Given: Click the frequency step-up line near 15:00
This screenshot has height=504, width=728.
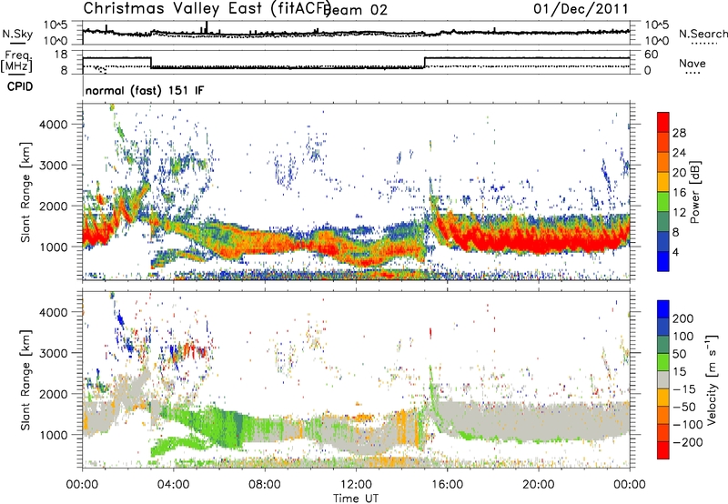Looking at the screenshot, I should [x=425, y=63].
